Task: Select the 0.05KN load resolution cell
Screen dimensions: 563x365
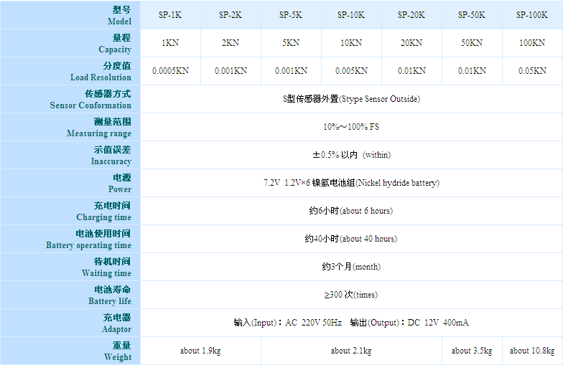Action: click(x=531, y=71)
